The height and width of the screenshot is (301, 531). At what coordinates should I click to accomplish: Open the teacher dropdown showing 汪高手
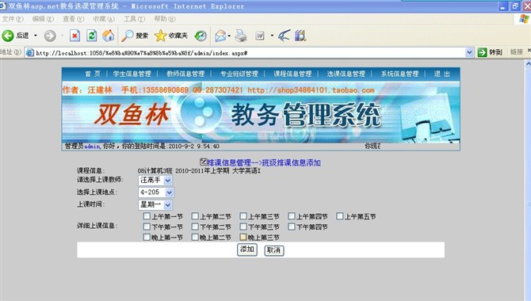(155, 180)
